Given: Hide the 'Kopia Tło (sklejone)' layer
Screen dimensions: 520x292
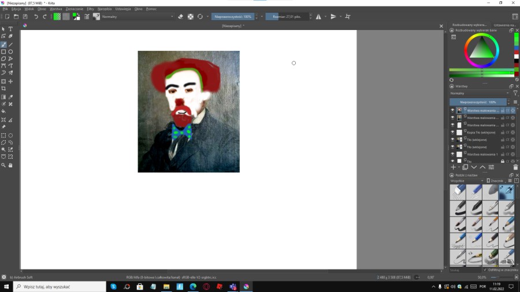Looking at the screenshot, I should coord(452,132).
